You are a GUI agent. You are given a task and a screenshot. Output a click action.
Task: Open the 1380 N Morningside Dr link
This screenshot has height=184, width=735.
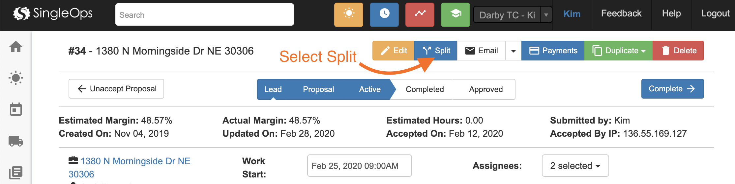(x=135, y=161)
